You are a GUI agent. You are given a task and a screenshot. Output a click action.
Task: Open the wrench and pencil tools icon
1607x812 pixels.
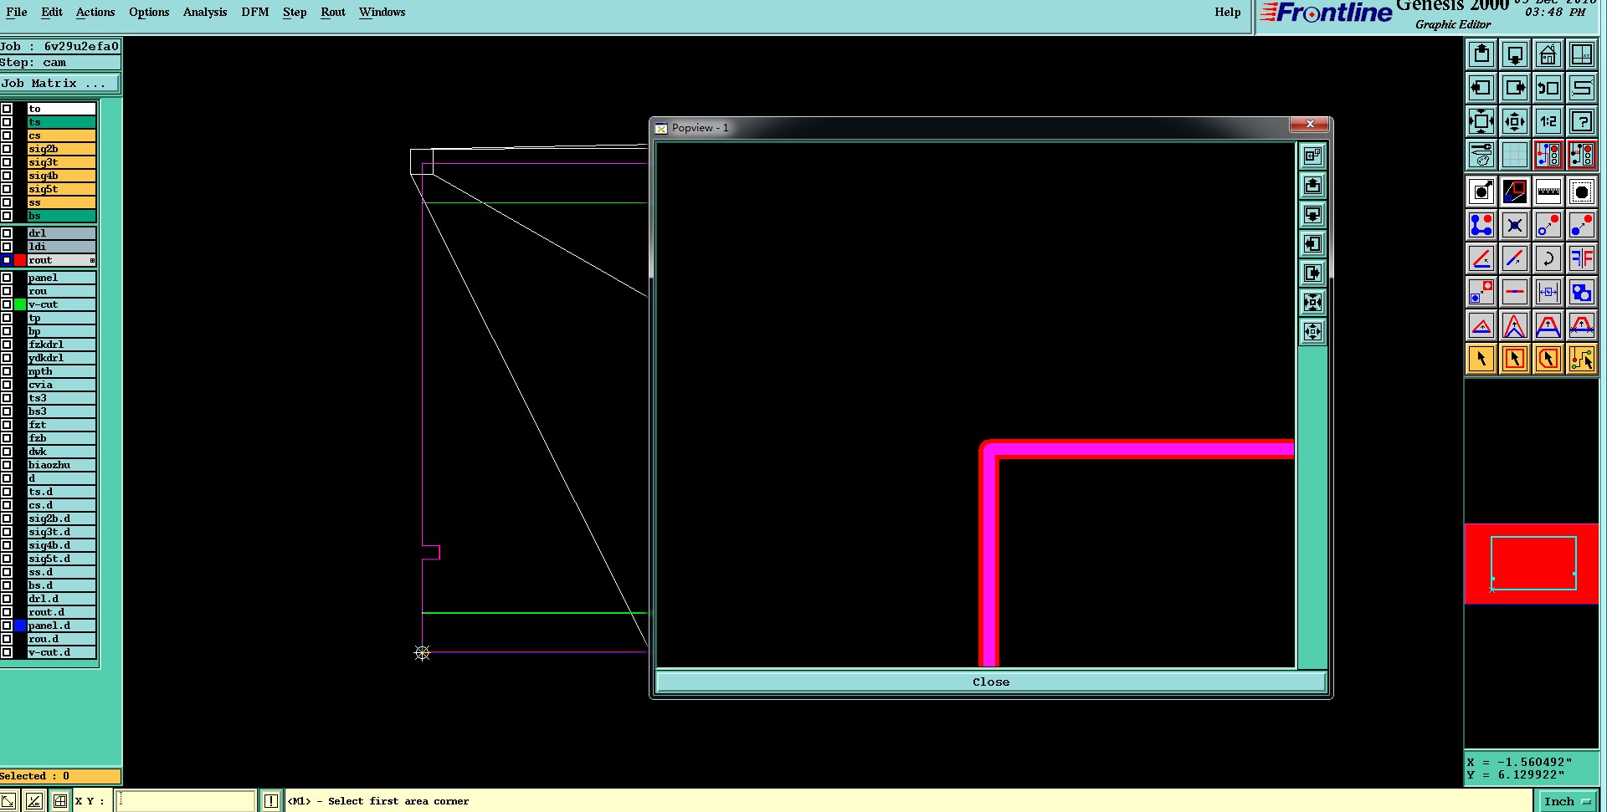tap(1481, 155)
